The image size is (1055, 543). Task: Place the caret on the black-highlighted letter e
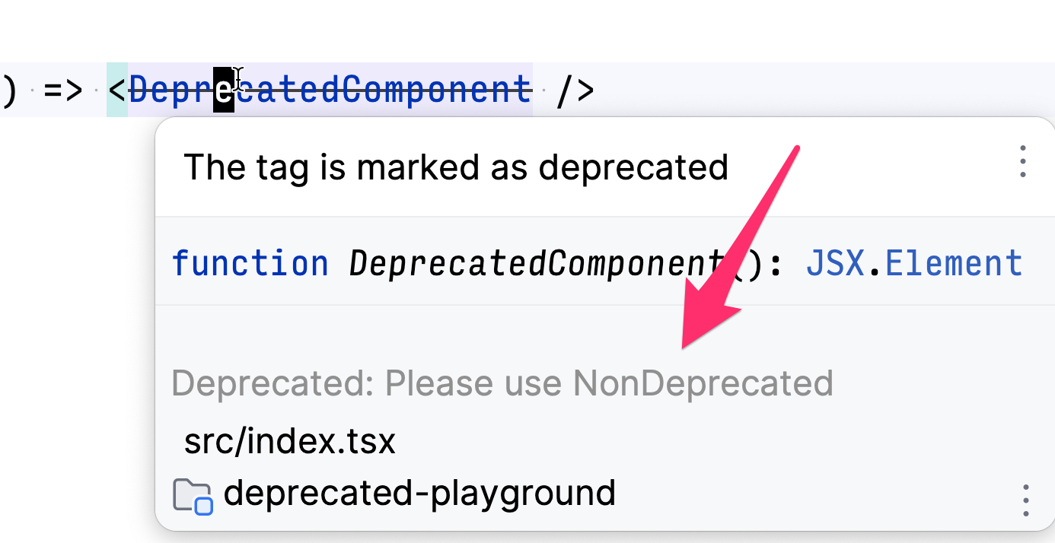click(x=223, y=90)
